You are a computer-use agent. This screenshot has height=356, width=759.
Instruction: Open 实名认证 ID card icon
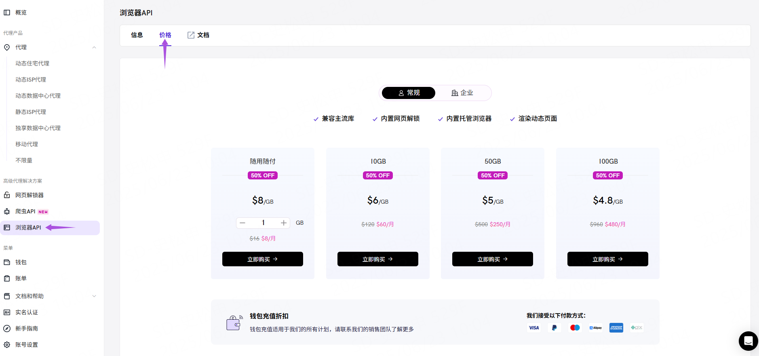click(7, 312)
